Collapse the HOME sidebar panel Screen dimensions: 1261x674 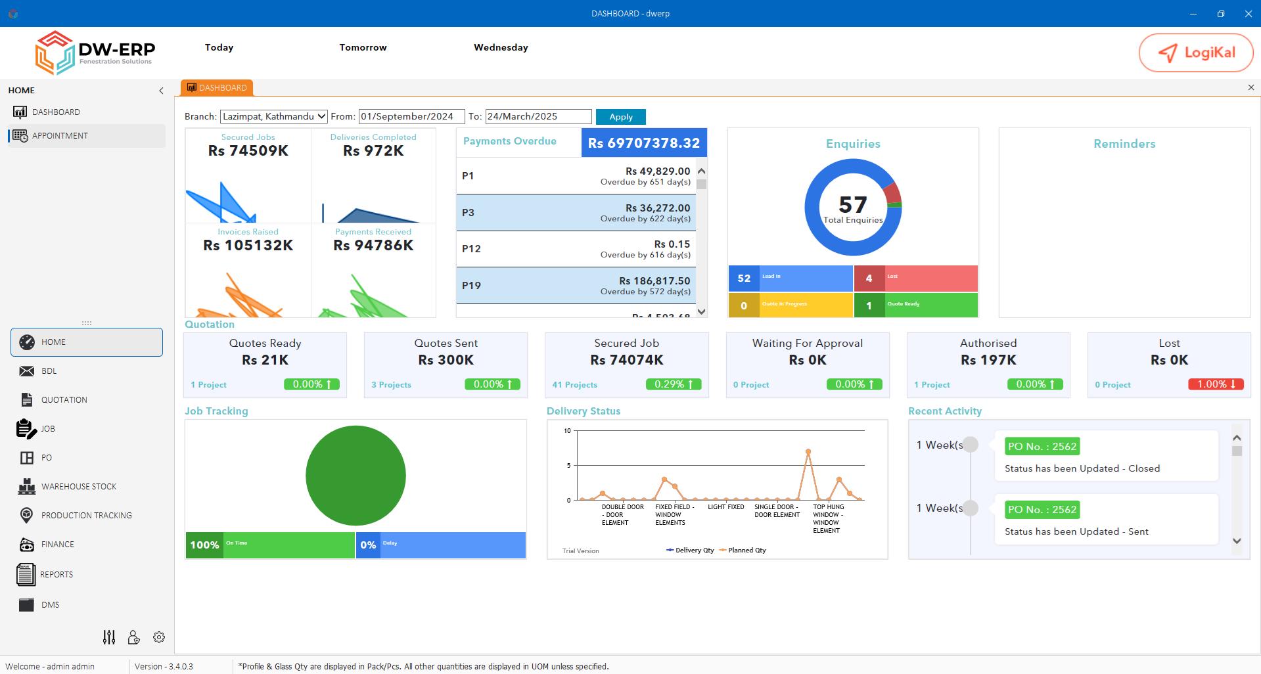[161, 91]
